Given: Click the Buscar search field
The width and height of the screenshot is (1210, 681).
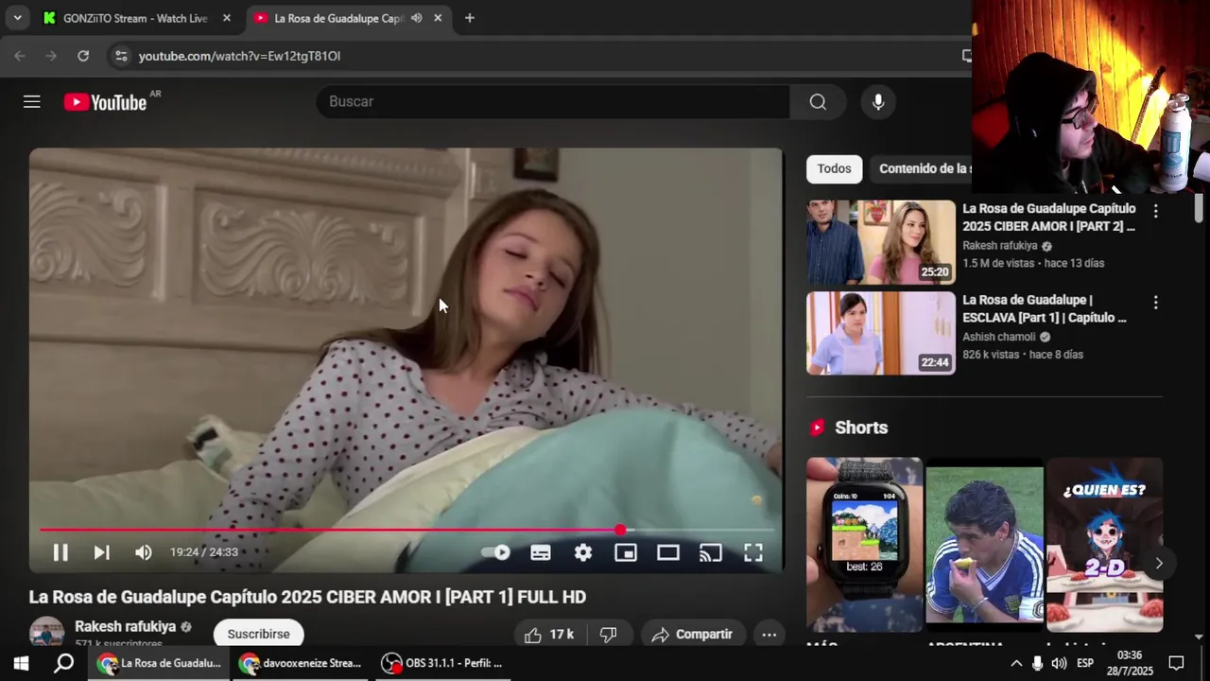Looking at the screenshot, I should (x=553, y=101).
